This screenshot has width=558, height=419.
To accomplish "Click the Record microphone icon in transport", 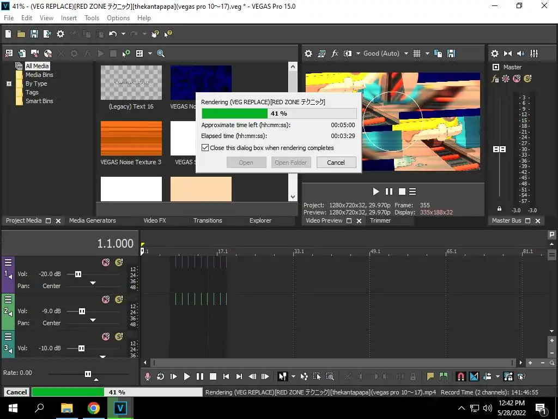I will coord(147,376).
